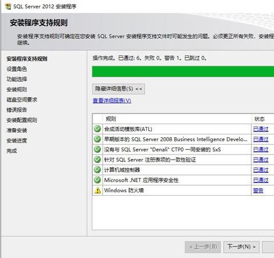The height and width of the screenshot is (258, 274).
Task: Open 已通过 link for Microsoft .NET 应用程序安全性
Action: coord(261,180)
